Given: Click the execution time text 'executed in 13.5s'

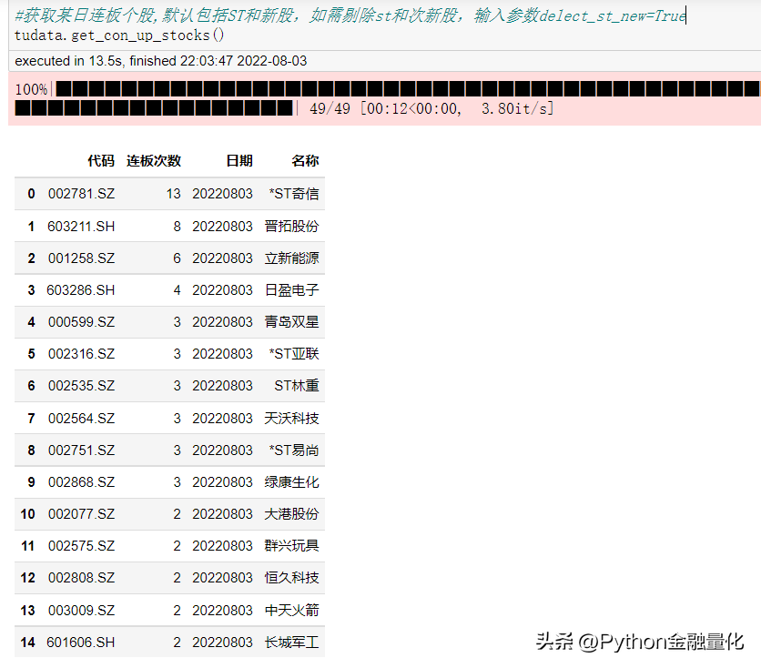Looking at the screenshot, I should pyautogui.click(x=68, y=61).
